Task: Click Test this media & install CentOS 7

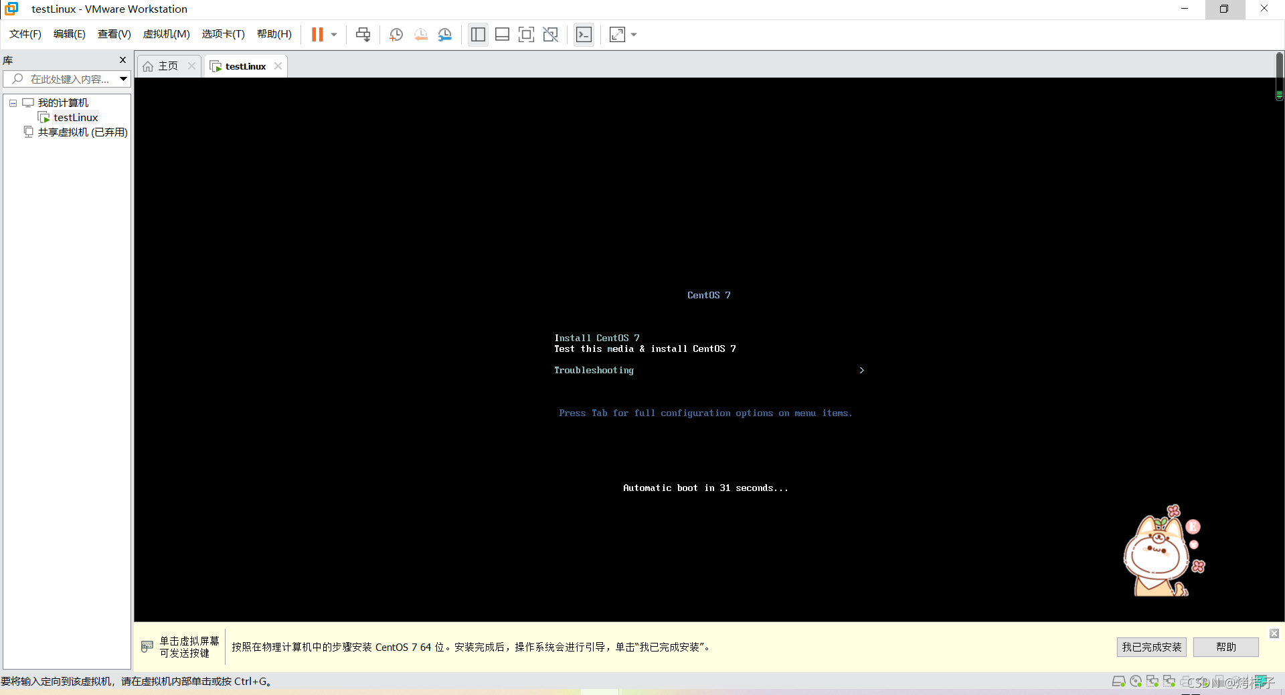Action: tap(645, 349)
